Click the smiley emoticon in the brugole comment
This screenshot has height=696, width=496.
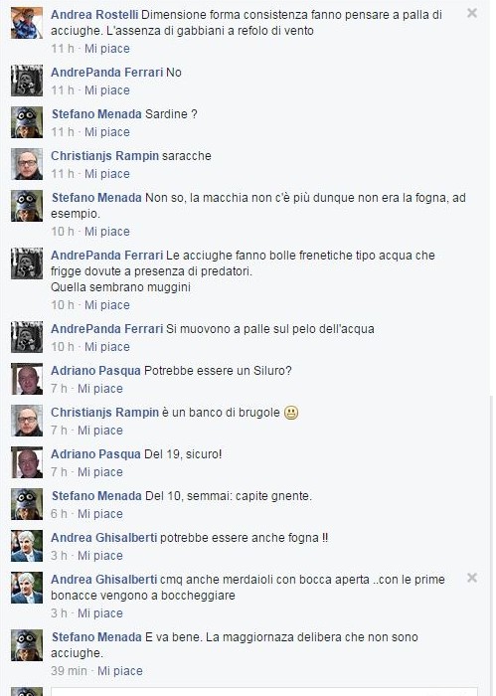coord(291,413)
